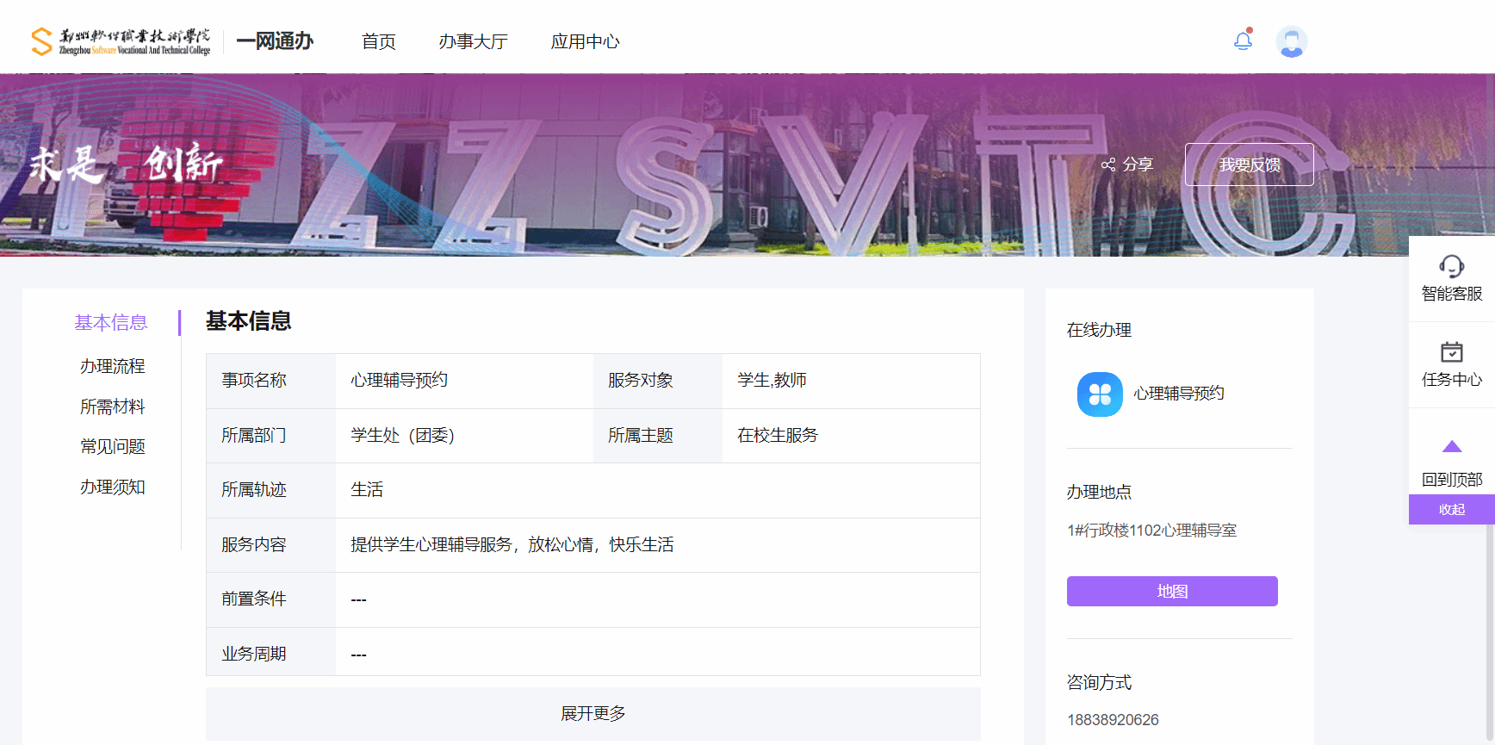Click the notification bell icon

pos(1243,40)
